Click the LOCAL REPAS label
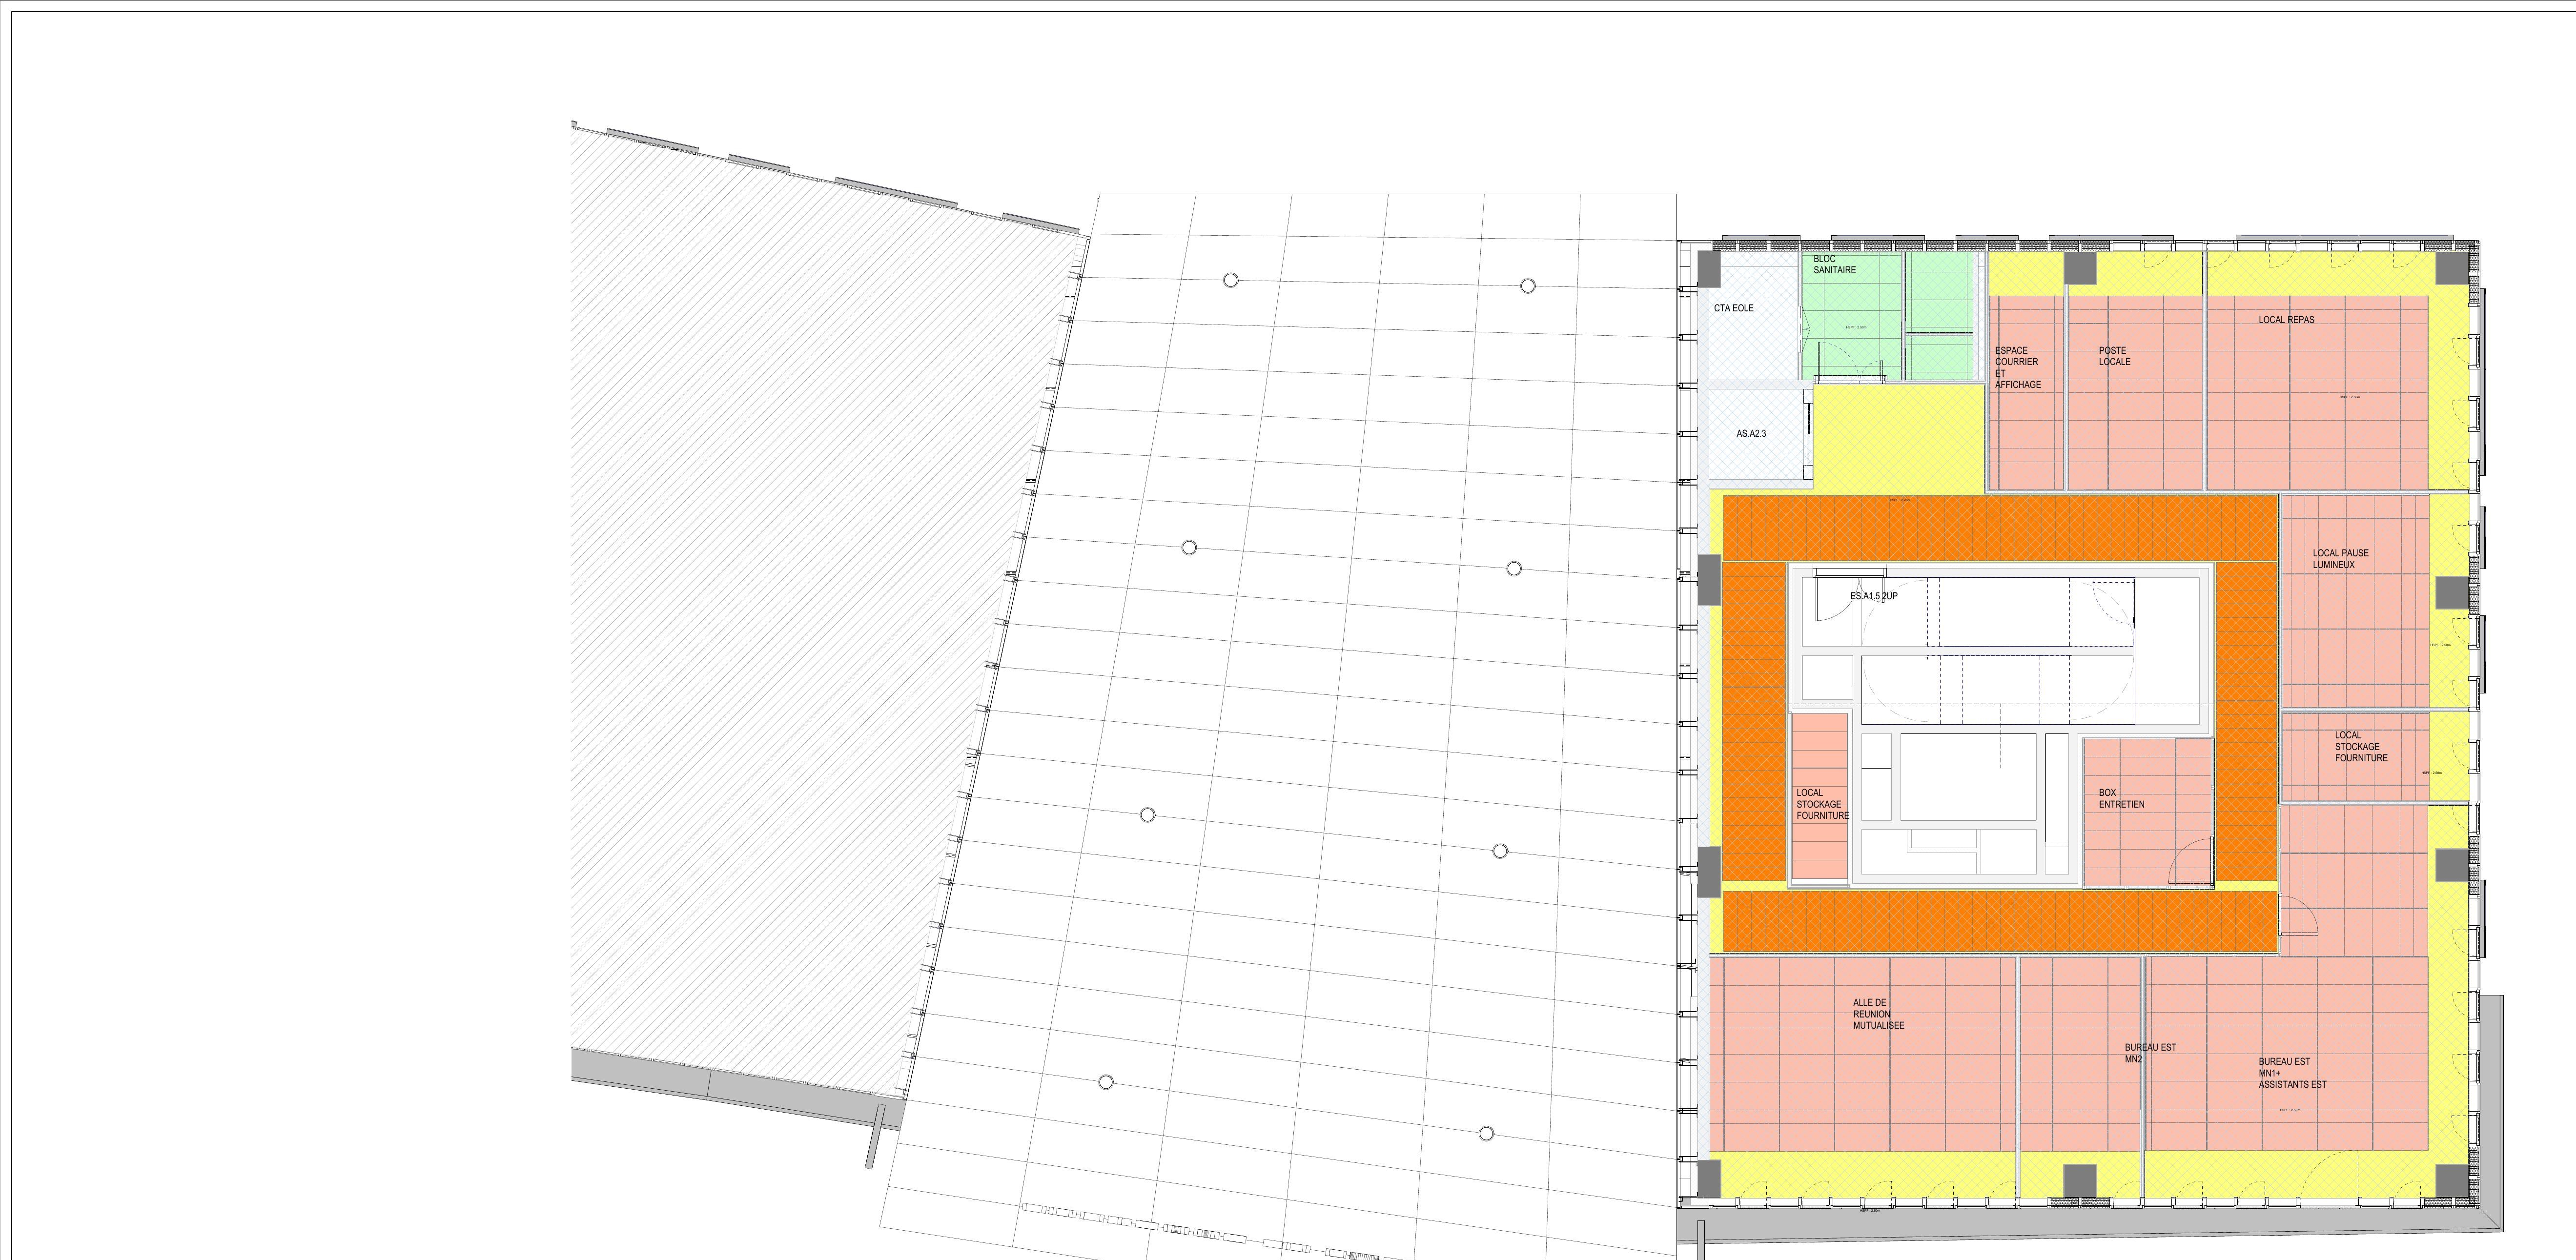This screenshot has width=2576, height=1260. pyautogui.click(x=2286, y=320)
